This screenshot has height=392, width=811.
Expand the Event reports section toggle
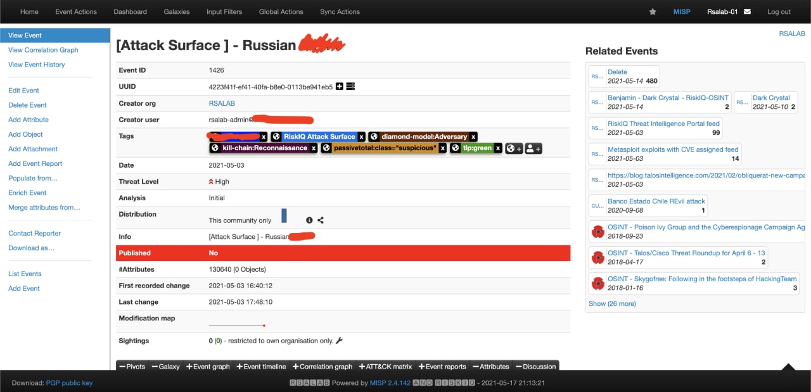(x=442, y=366)
